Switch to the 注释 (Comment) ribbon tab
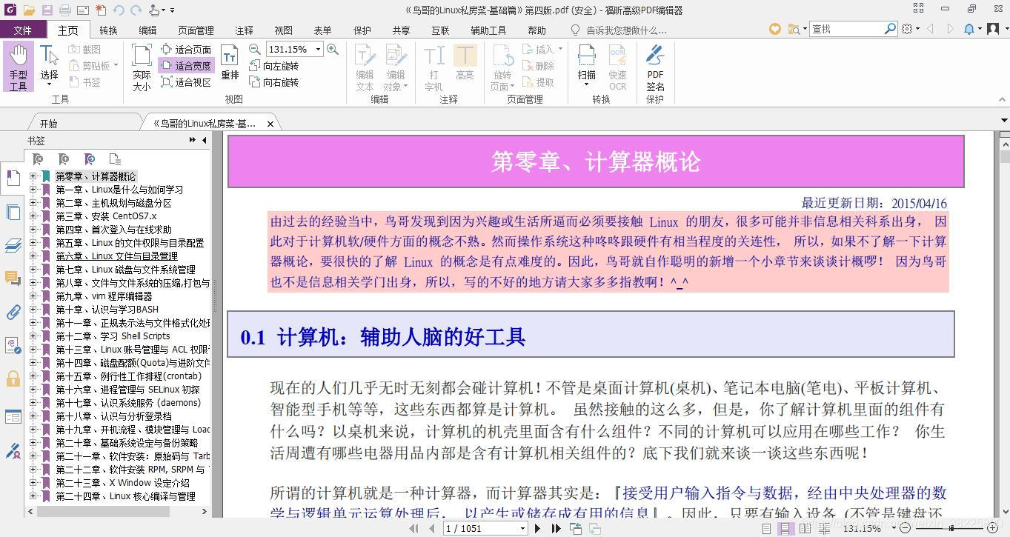This screenshot has height=537, width=1010. click(244, 30)
